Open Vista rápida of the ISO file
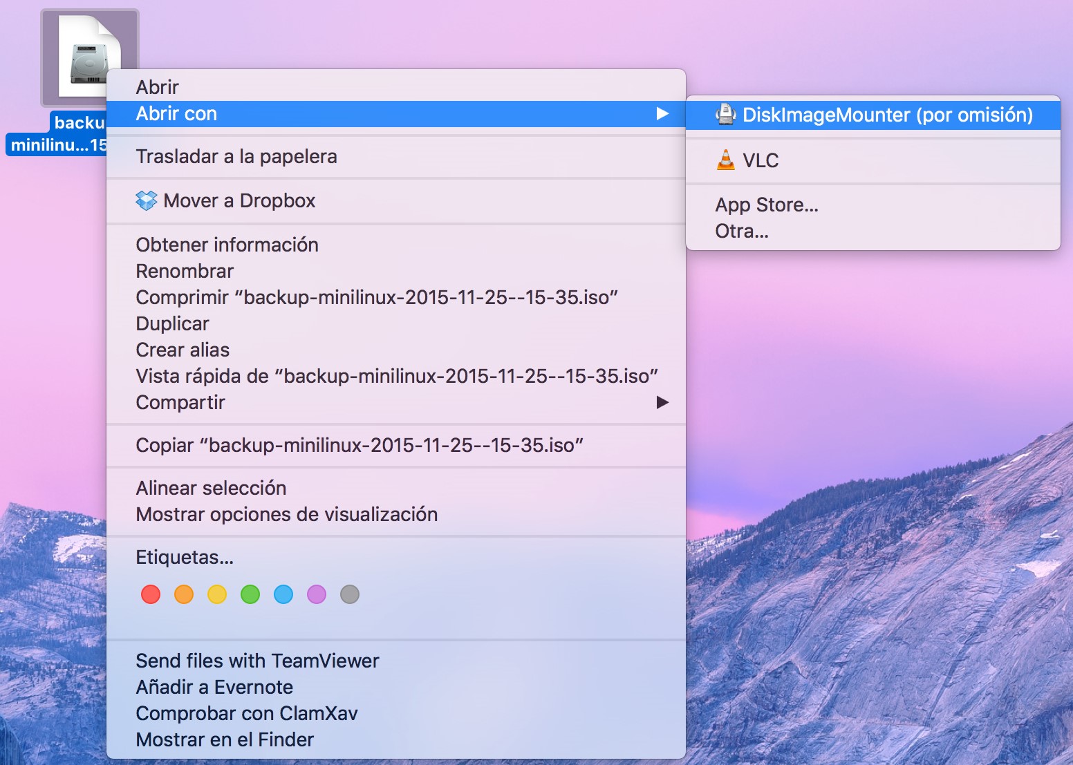 coord(396,376)
